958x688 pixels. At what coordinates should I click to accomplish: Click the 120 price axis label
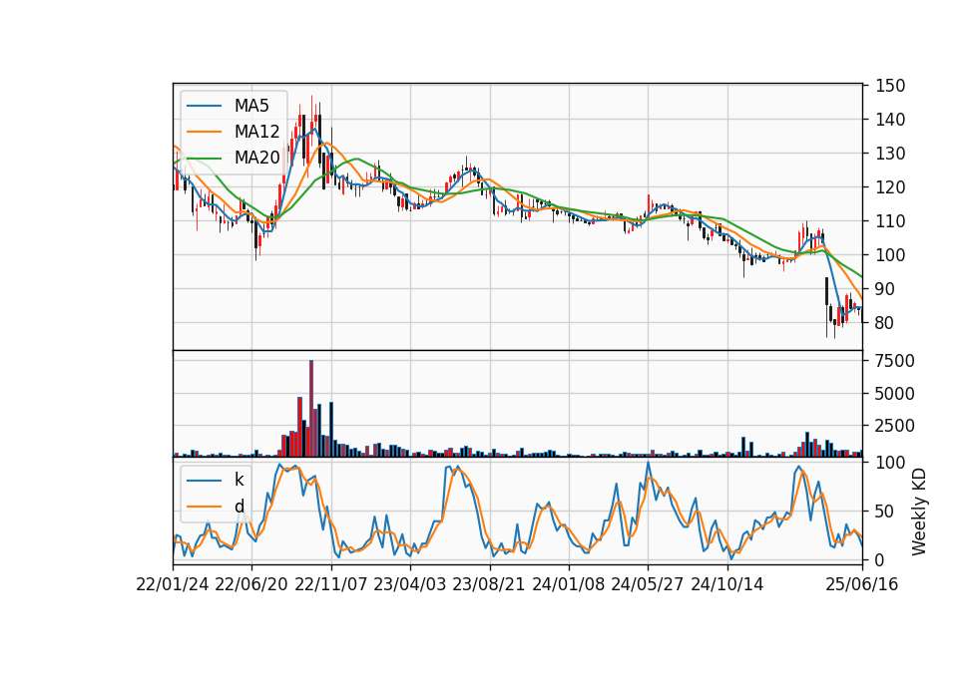pyautogui.click(x=890, y=187)
